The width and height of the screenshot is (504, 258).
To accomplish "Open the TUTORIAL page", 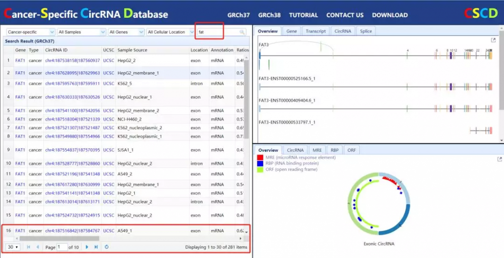I will [x=303, y=15].
